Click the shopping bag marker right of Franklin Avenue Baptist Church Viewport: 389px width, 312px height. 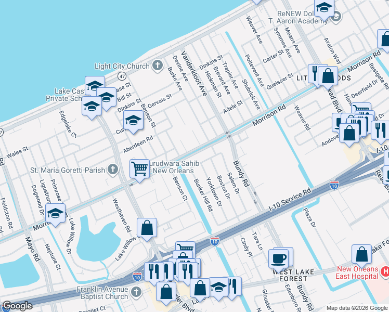(x=166, y=292)
